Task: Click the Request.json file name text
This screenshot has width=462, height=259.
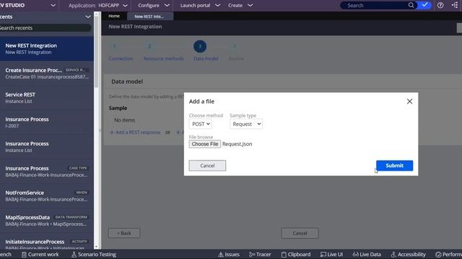Action: point(237,144)
